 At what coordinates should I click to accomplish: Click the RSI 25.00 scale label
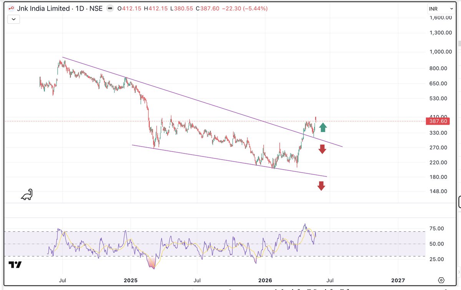436,259
